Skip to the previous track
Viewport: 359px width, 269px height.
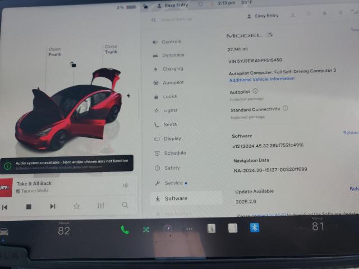pyautogui.click(x=4, y=207)
